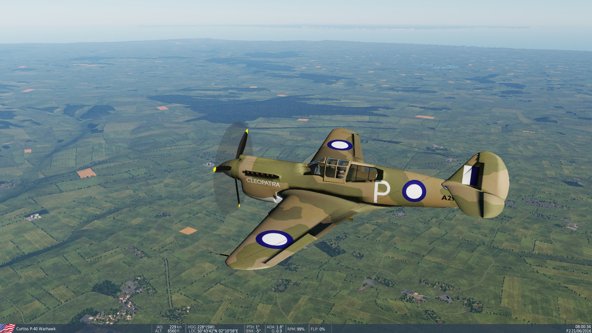Viewport: 592px width, 333px height.
Task: Click the FLP 0% flaps indicator
Action: [x=319, y=329]
